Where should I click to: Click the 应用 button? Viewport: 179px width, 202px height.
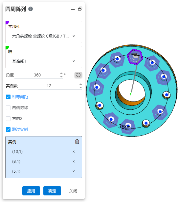[31, 191]
